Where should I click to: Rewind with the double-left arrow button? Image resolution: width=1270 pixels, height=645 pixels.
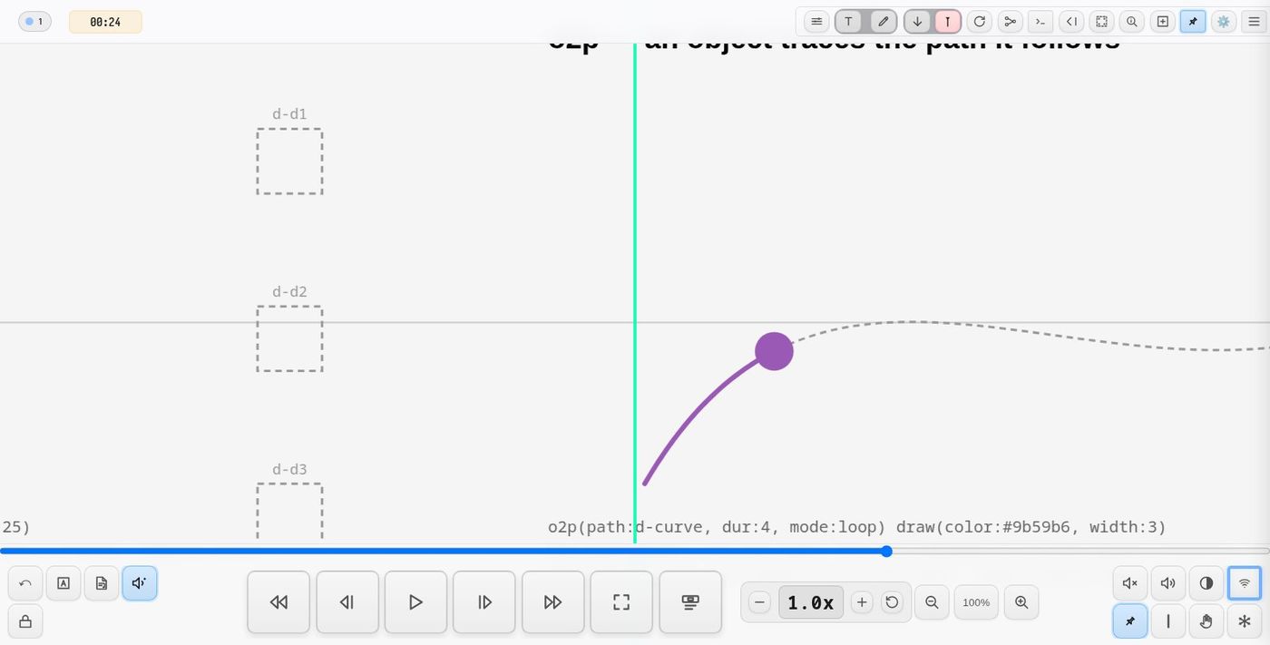[x=278, y=602]
